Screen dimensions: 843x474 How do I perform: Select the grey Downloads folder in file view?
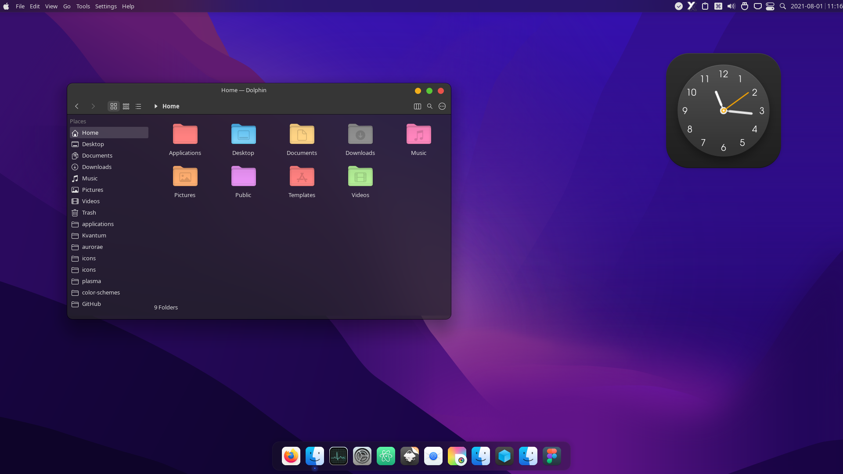point(360,140)
